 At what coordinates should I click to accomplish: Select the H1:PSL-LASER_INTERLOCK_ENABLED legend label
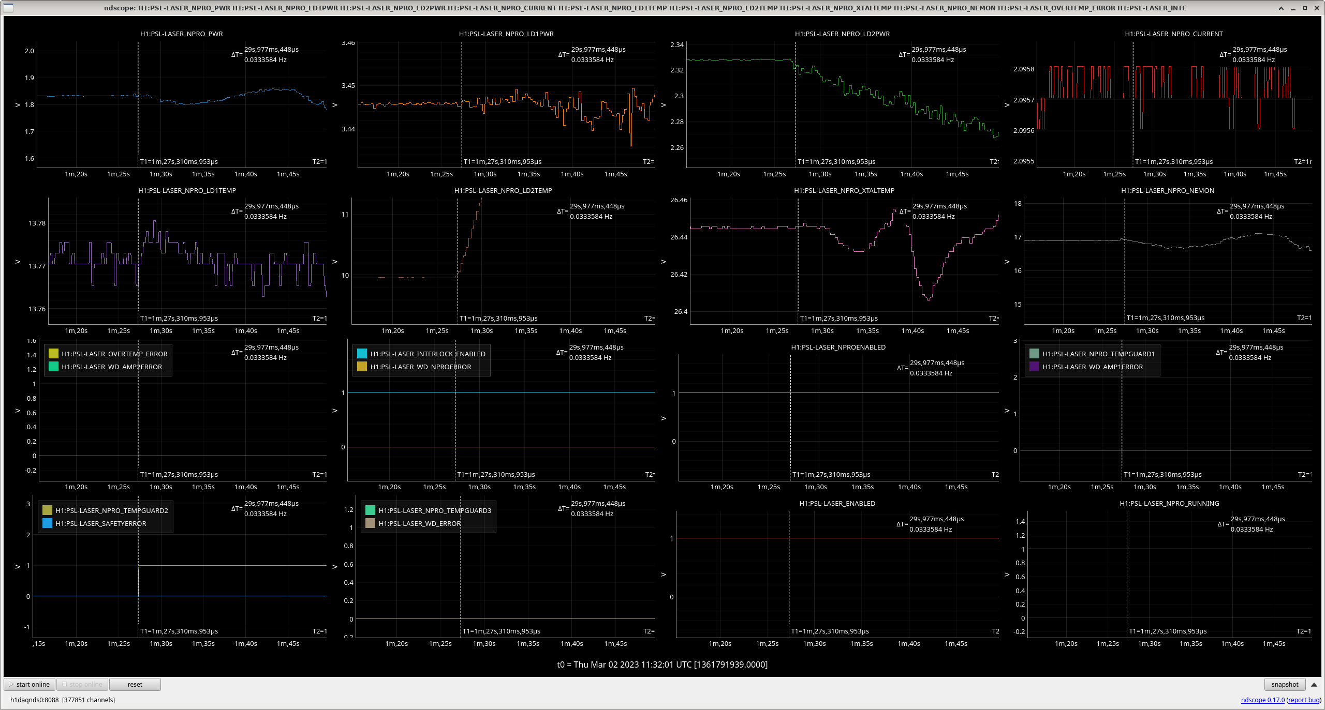(428, 354)
